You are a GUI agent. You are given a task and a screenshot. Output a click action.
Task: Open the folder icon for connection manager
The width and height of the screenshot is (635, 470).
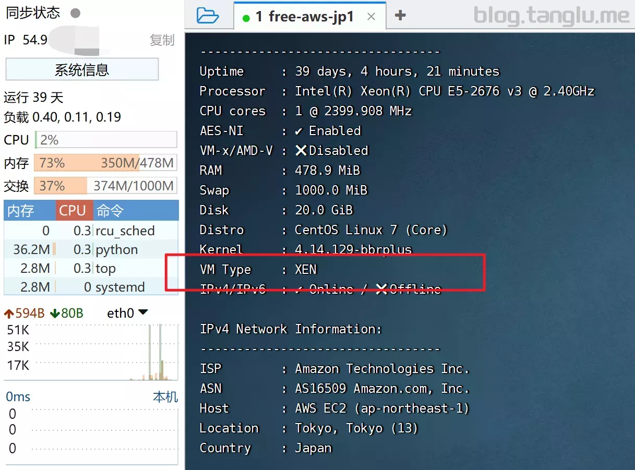coord(208,16)
